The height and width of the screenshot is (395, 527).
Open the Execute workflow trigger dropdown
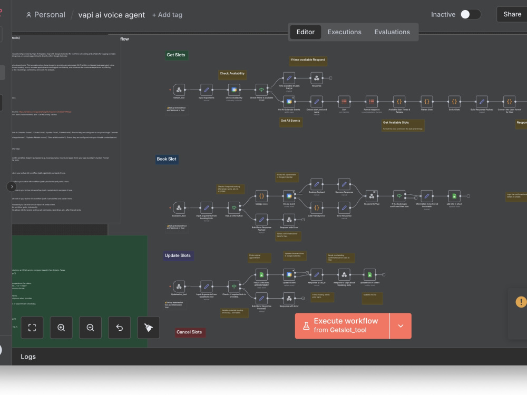click(401, 326)
